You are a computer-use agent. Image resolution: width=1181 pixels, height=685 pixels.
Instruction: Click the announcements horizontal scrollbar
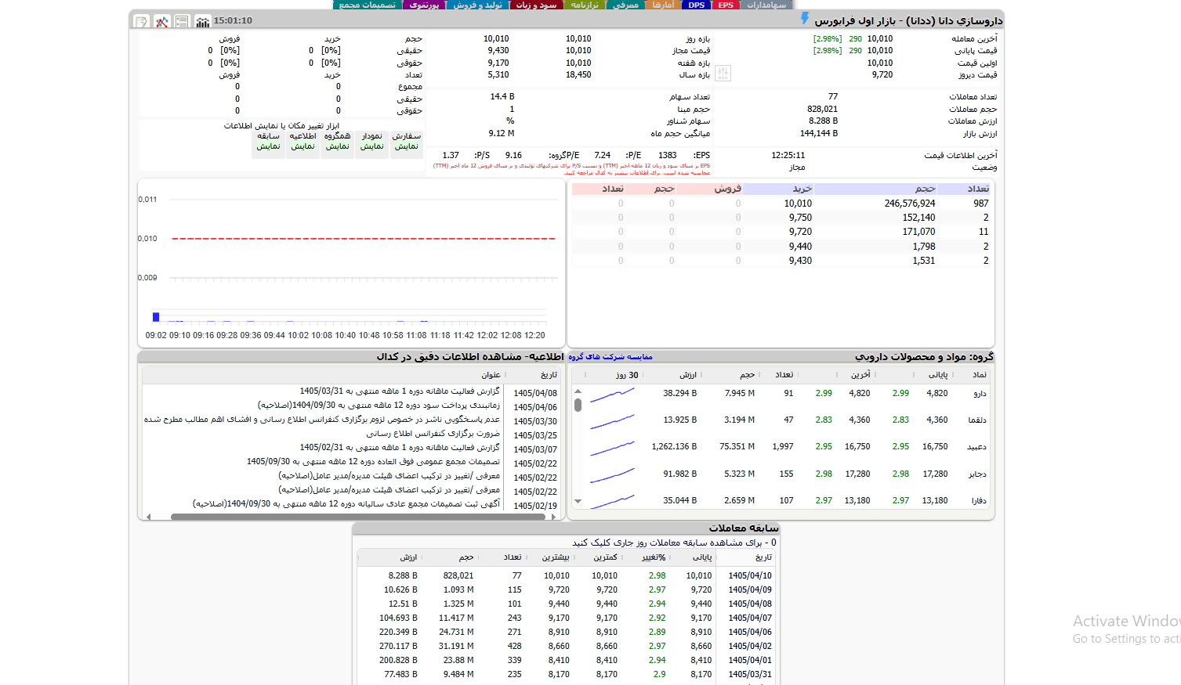357,517
